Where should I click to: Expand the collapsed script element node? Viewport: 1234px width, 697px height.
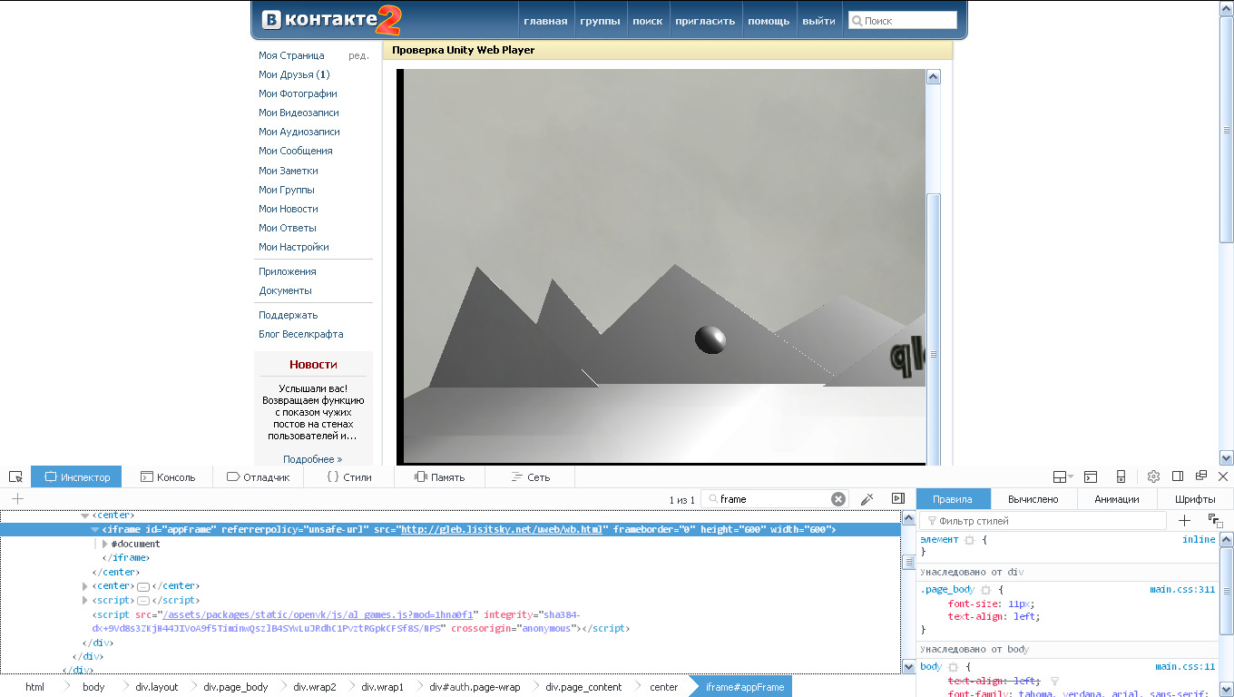(x=85, y=601)
